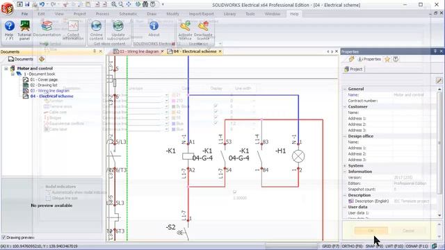Click Collect information in the ribbon
This screenshot has height=250, width=445.
point(73,31)
